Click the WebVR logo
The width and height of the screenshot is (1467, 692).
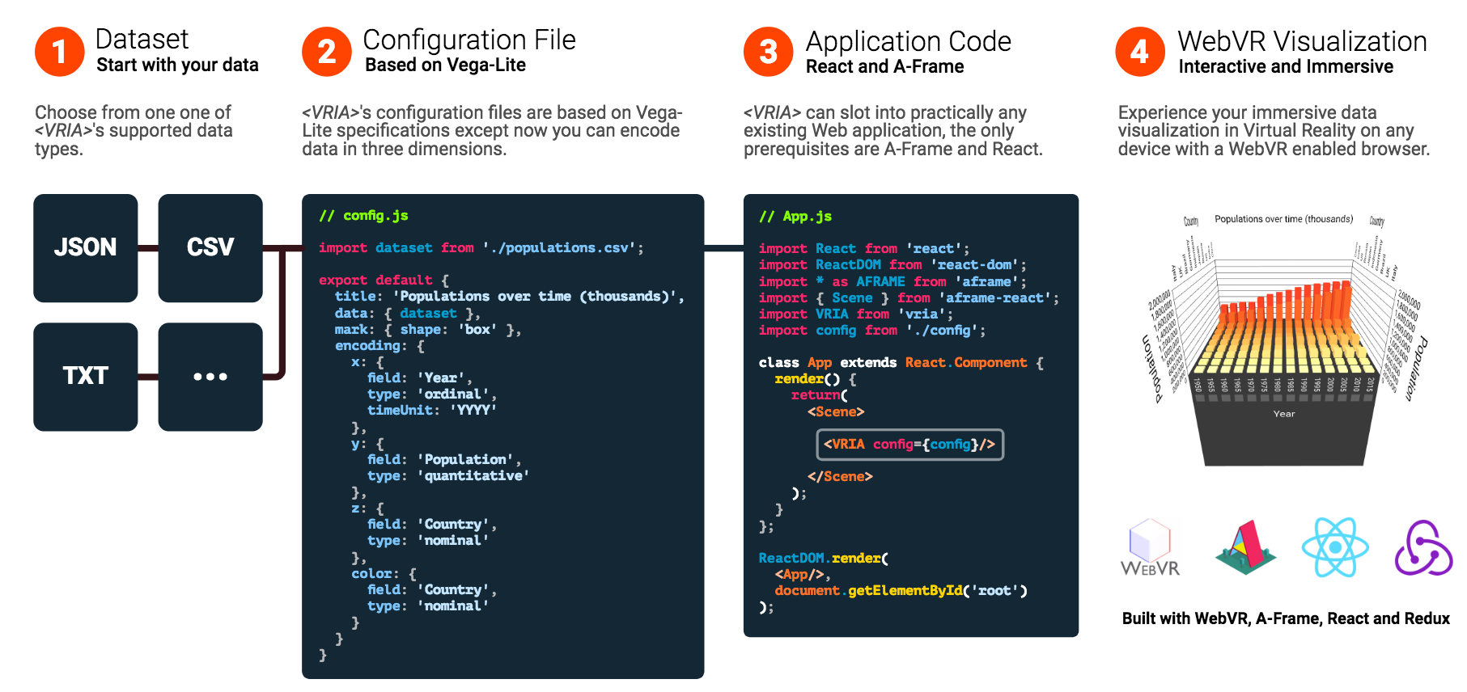pyautogui.click(x=1150, y=547)
